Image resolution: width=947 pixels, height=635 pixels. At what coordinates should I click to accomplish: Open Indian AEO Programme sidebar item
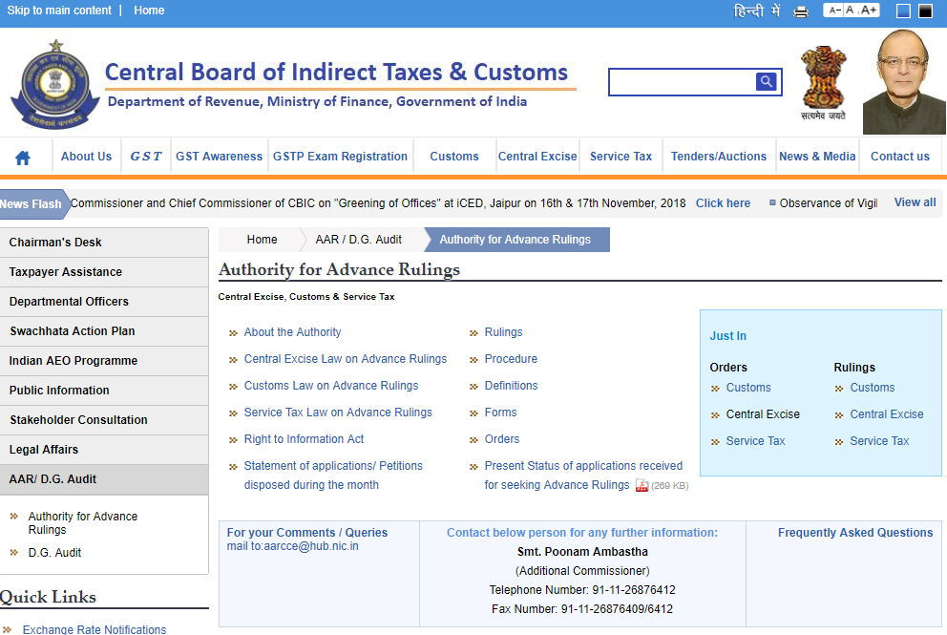point(104,361)
